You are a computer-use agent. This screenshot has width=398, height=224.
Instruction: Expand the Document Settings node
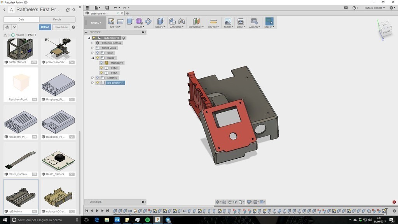[x=93, y=43]
